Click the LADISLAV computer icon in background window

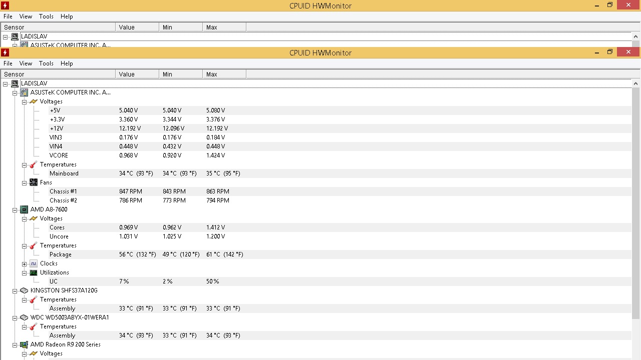(15, 36)
